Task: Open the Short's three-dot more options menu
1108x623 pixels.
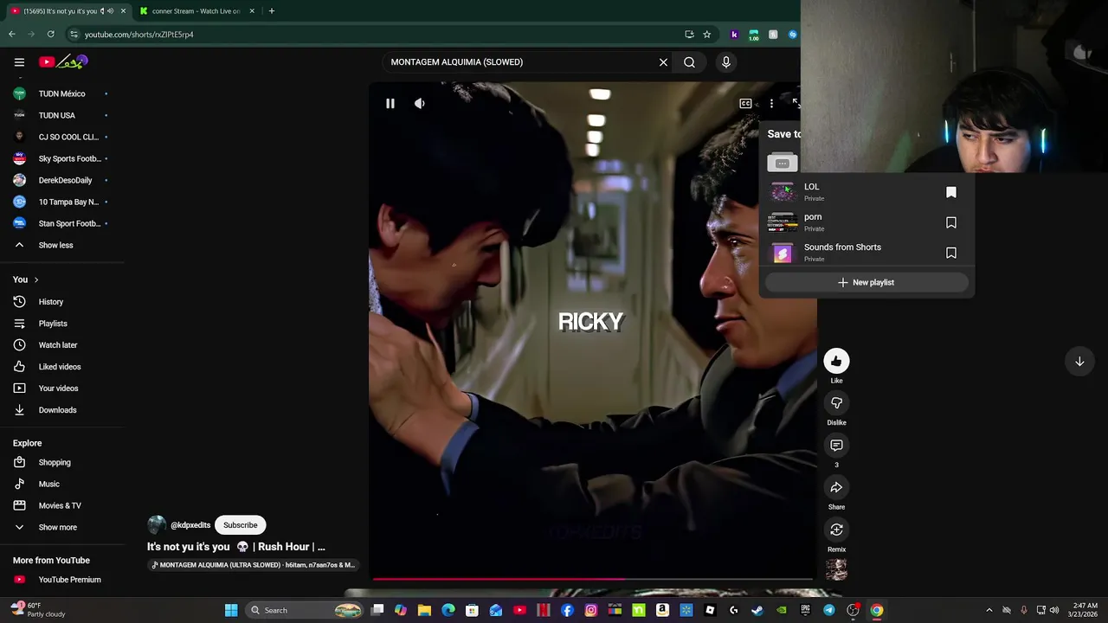Action: click(771, 104)
